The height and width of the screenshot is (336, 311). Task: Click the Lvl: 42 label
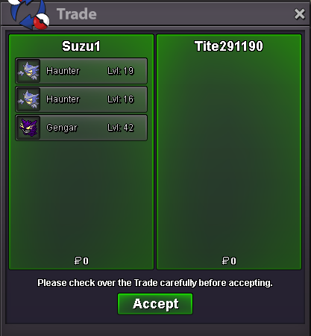tap(121, 128)
